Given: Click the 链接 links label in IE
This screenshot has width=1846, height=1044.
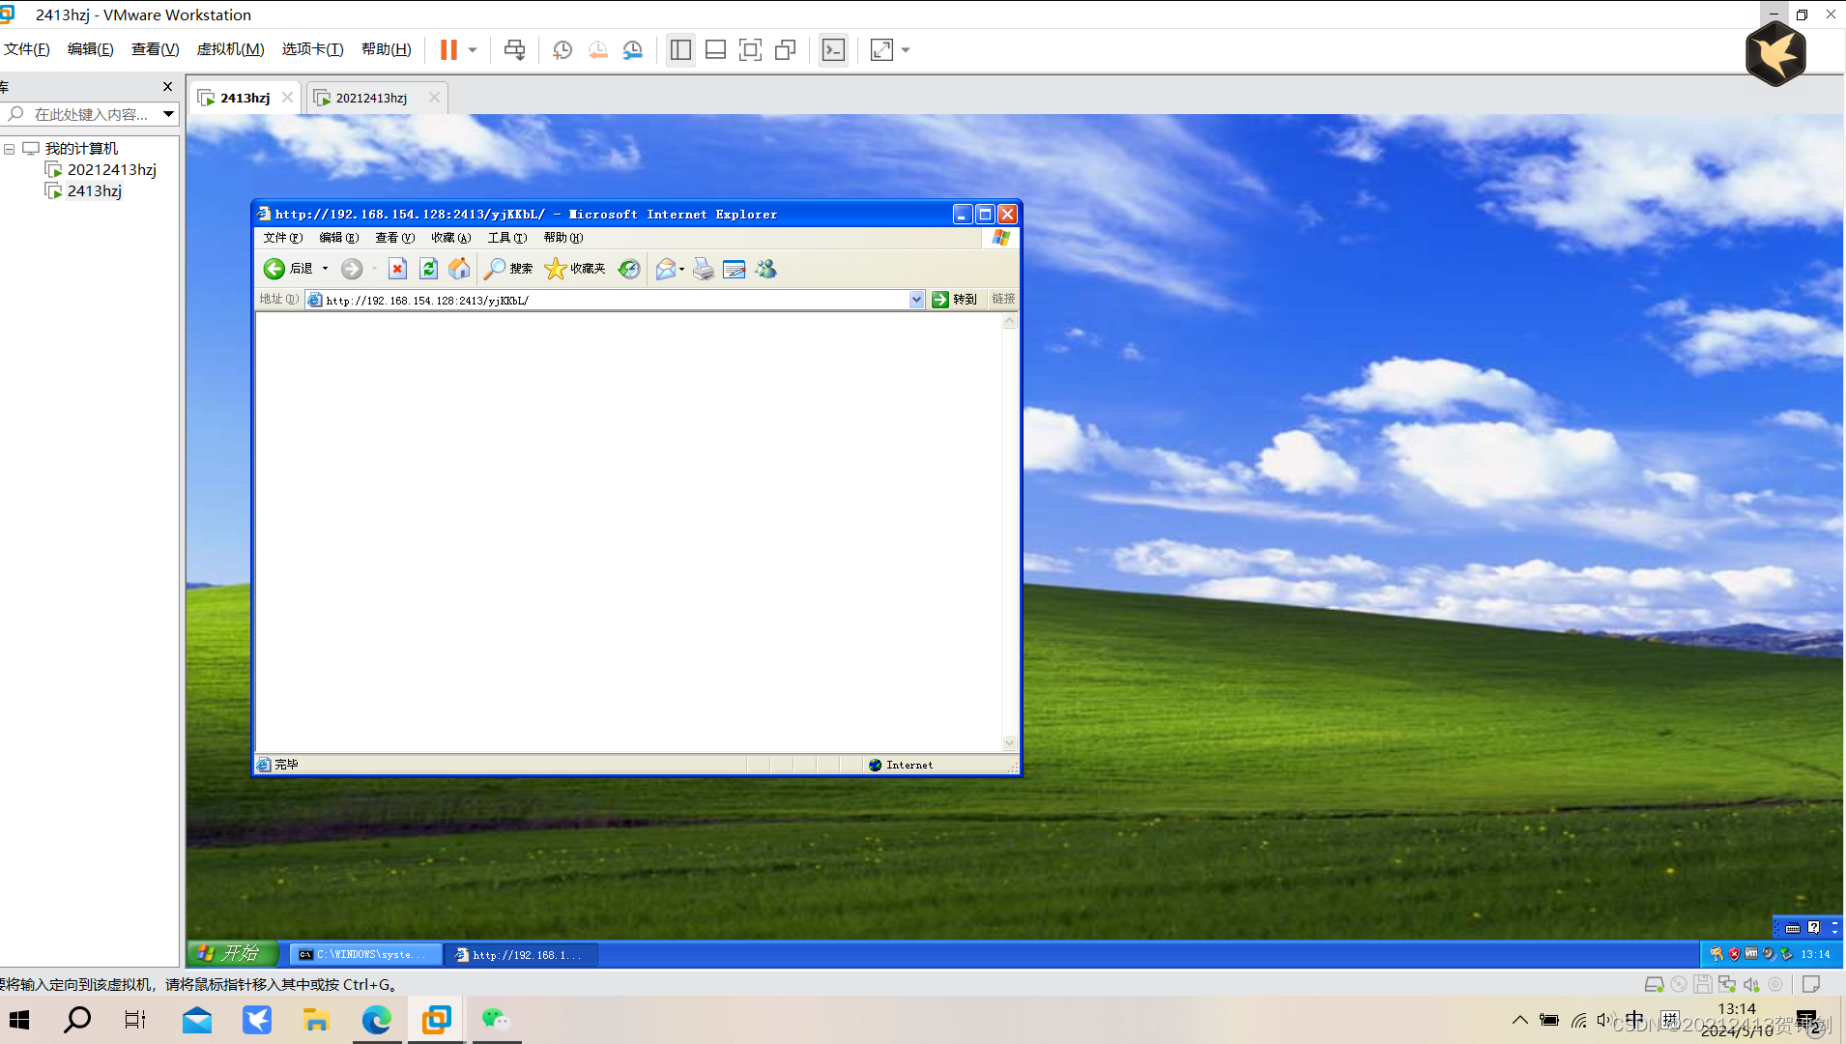Looking at the screenshot, I should pyautogui.click(x=1003, y=299).
